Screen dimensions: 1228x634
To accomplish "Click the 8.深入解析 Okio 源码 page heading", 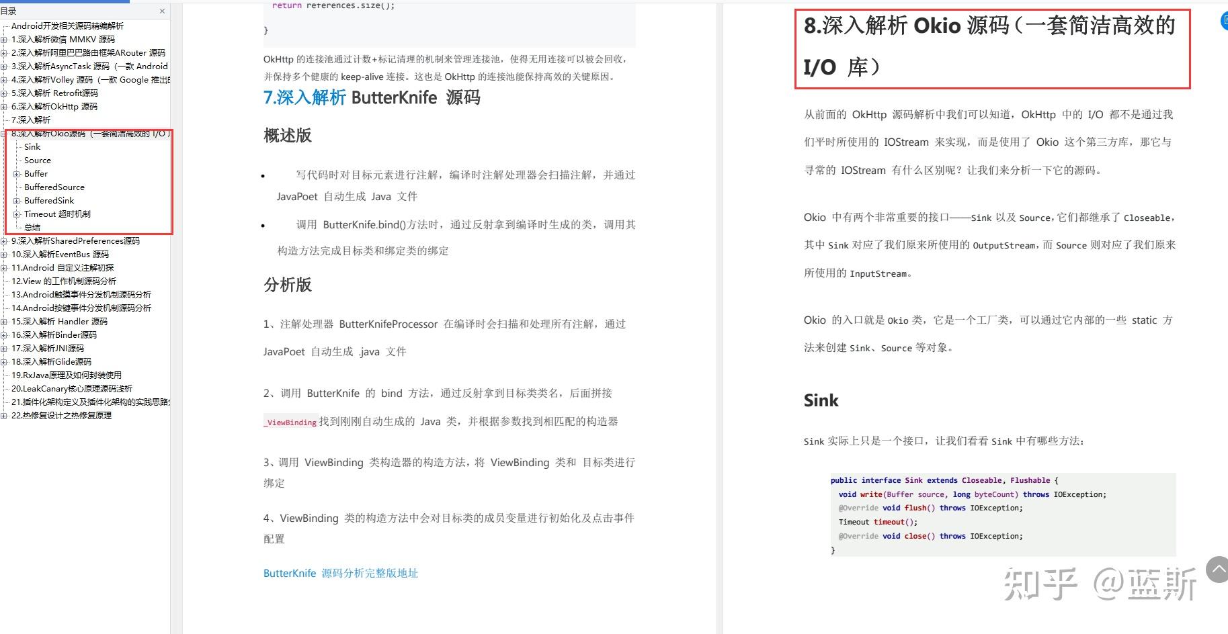I will click(989, 46).
